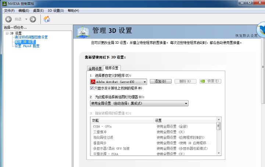Click 使用全局设置 (多显示器性能模式) value
This screenshot has width=265, height=167.
[x=182, y=149]
